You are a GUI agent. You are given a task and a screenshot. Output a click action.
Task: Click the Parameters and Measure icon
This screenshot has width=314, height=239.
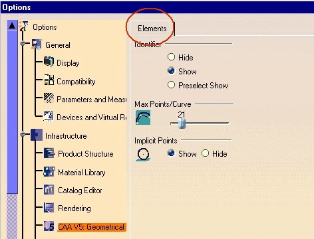coord(49,98)
